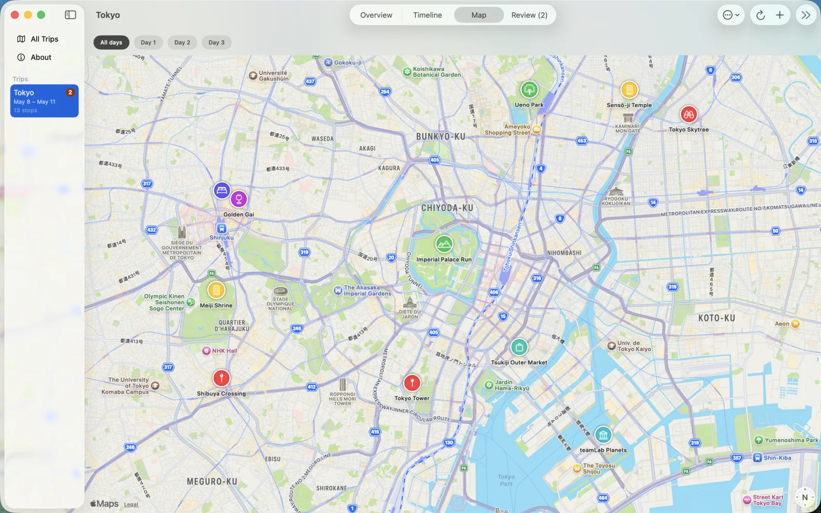The image size is (821, 513).
Task: Switch to the Timeline tab
Action: pos(427,15)
